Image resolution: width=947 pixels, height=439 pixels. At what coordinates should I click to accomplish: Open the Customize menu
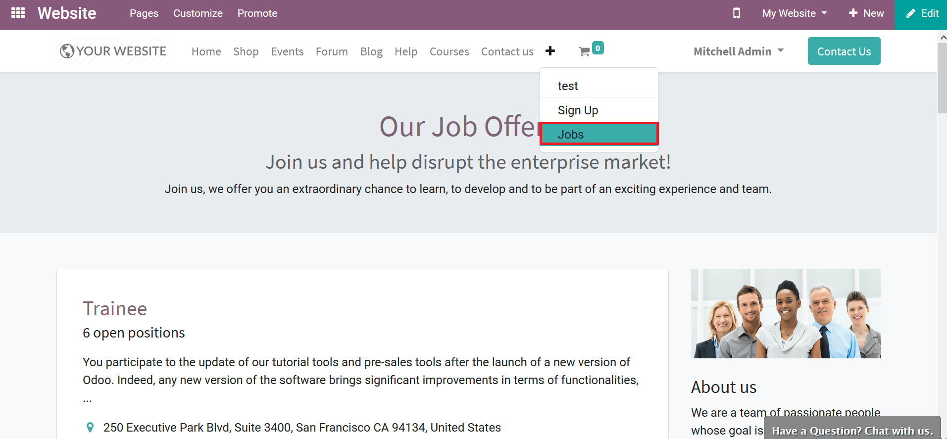pos(198,13)
